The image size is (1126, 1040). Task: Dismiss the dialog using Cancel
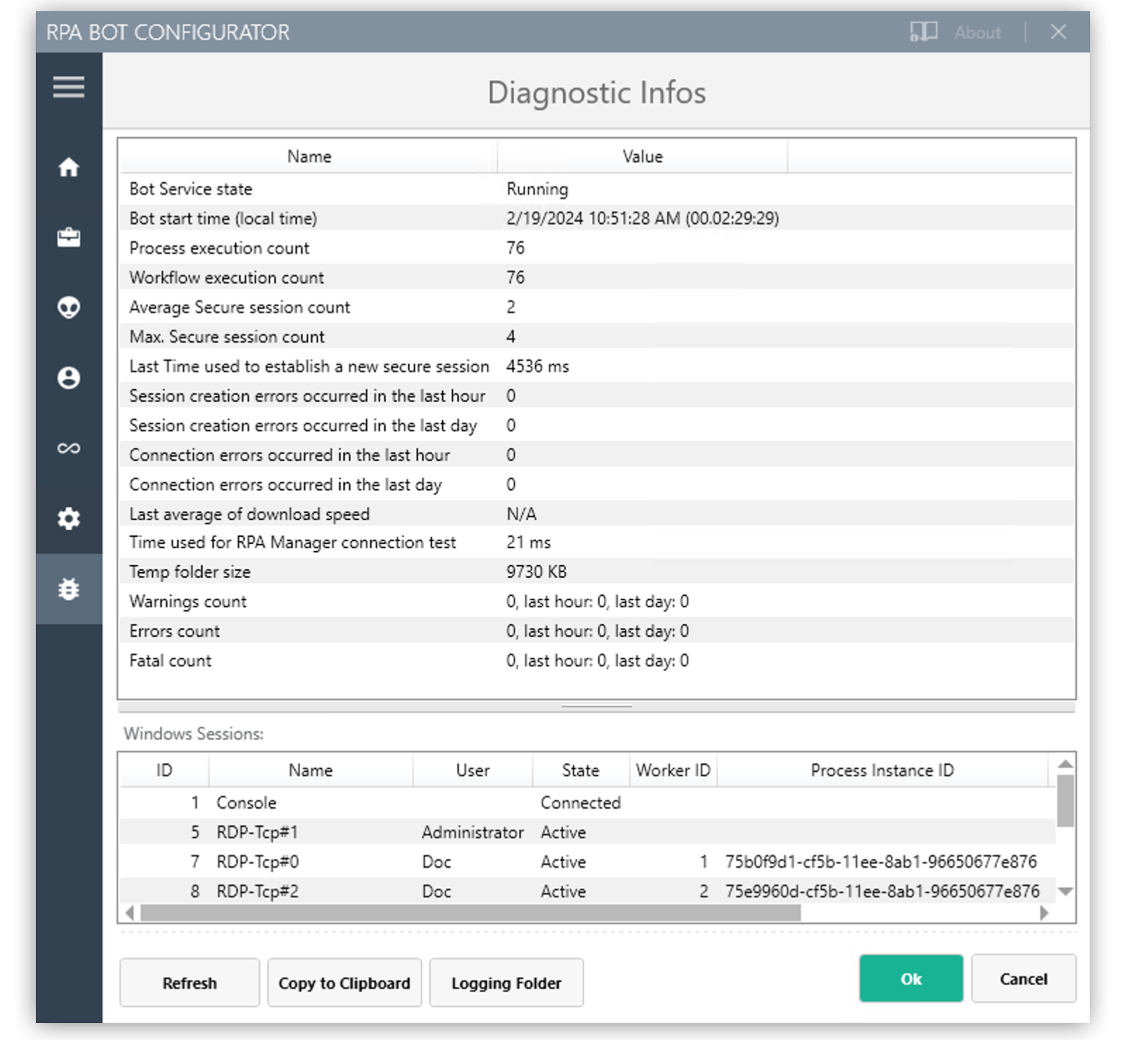1023,978
